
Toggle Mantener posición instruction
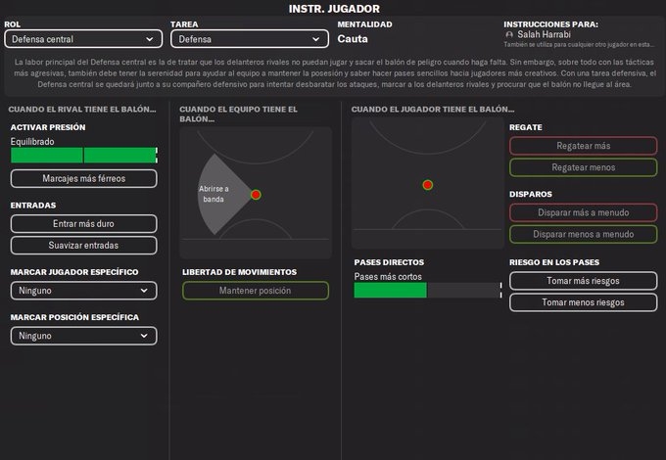pos(256,291)
